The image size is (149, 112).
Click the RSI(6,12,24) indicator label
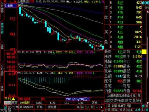pyautogui.click(x=26, y=52)
